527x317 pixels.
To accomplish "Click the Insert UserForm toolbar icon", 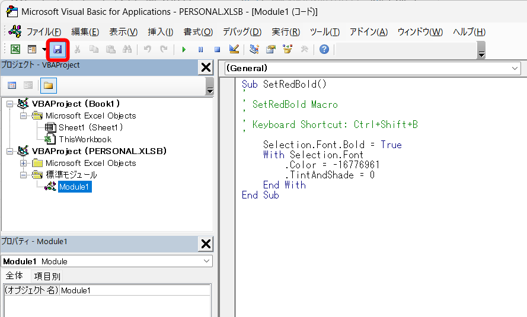I will click(32, 49).
